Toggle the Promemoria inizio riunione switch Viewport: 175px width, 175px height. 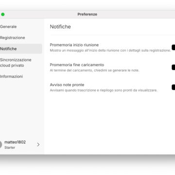point(174,48)
